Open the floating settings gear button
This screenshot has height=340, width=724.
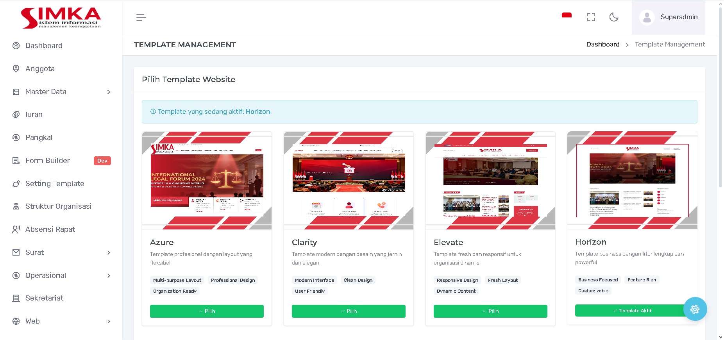click(695, 309)
